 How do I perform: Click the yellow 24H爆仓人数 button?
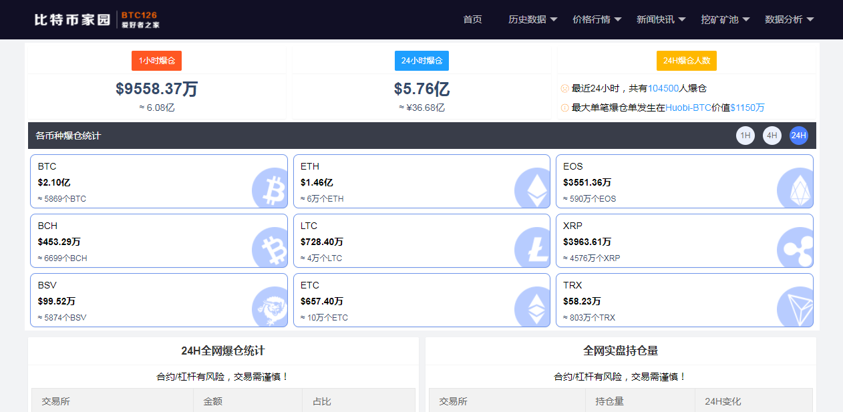coord(687,61)
